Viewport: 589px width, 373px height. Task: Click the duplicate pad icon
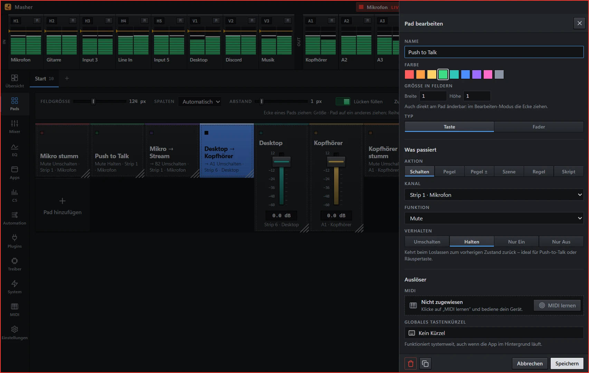425,363
